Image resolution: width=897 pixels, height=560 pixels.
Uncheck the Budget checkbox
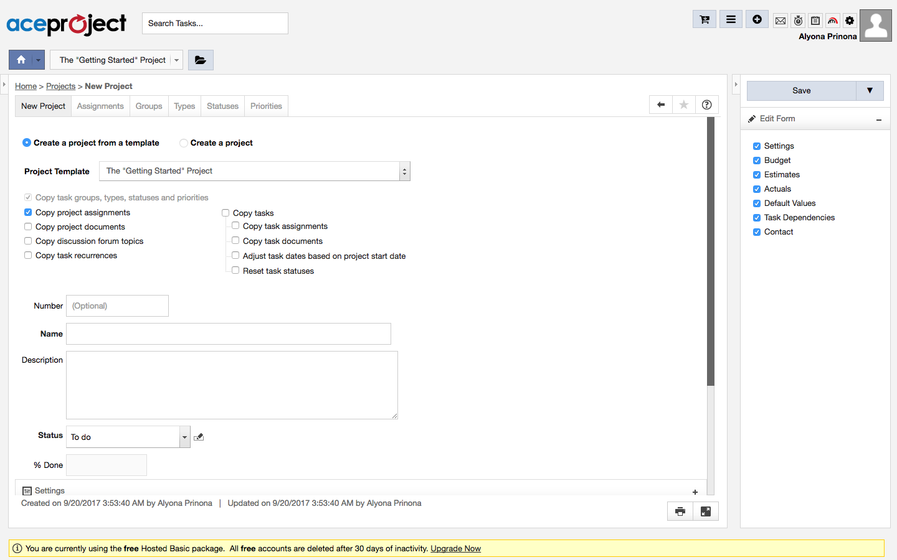click(x=757, y=161)
